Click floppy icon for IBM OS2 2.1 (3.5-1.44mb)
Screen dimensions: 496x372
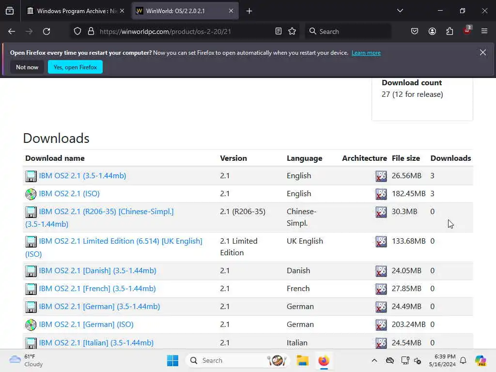pyautogui.click(x=31, y=176)
